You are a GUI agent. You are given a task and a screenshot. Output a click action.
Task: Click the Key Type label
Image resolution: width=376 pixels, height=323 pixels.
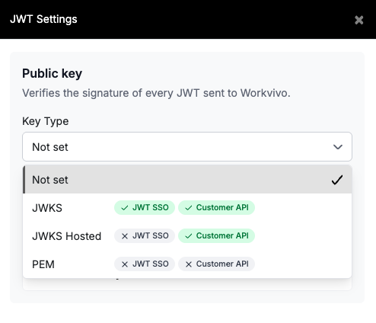pyautogui.click(x=46, y=121)
